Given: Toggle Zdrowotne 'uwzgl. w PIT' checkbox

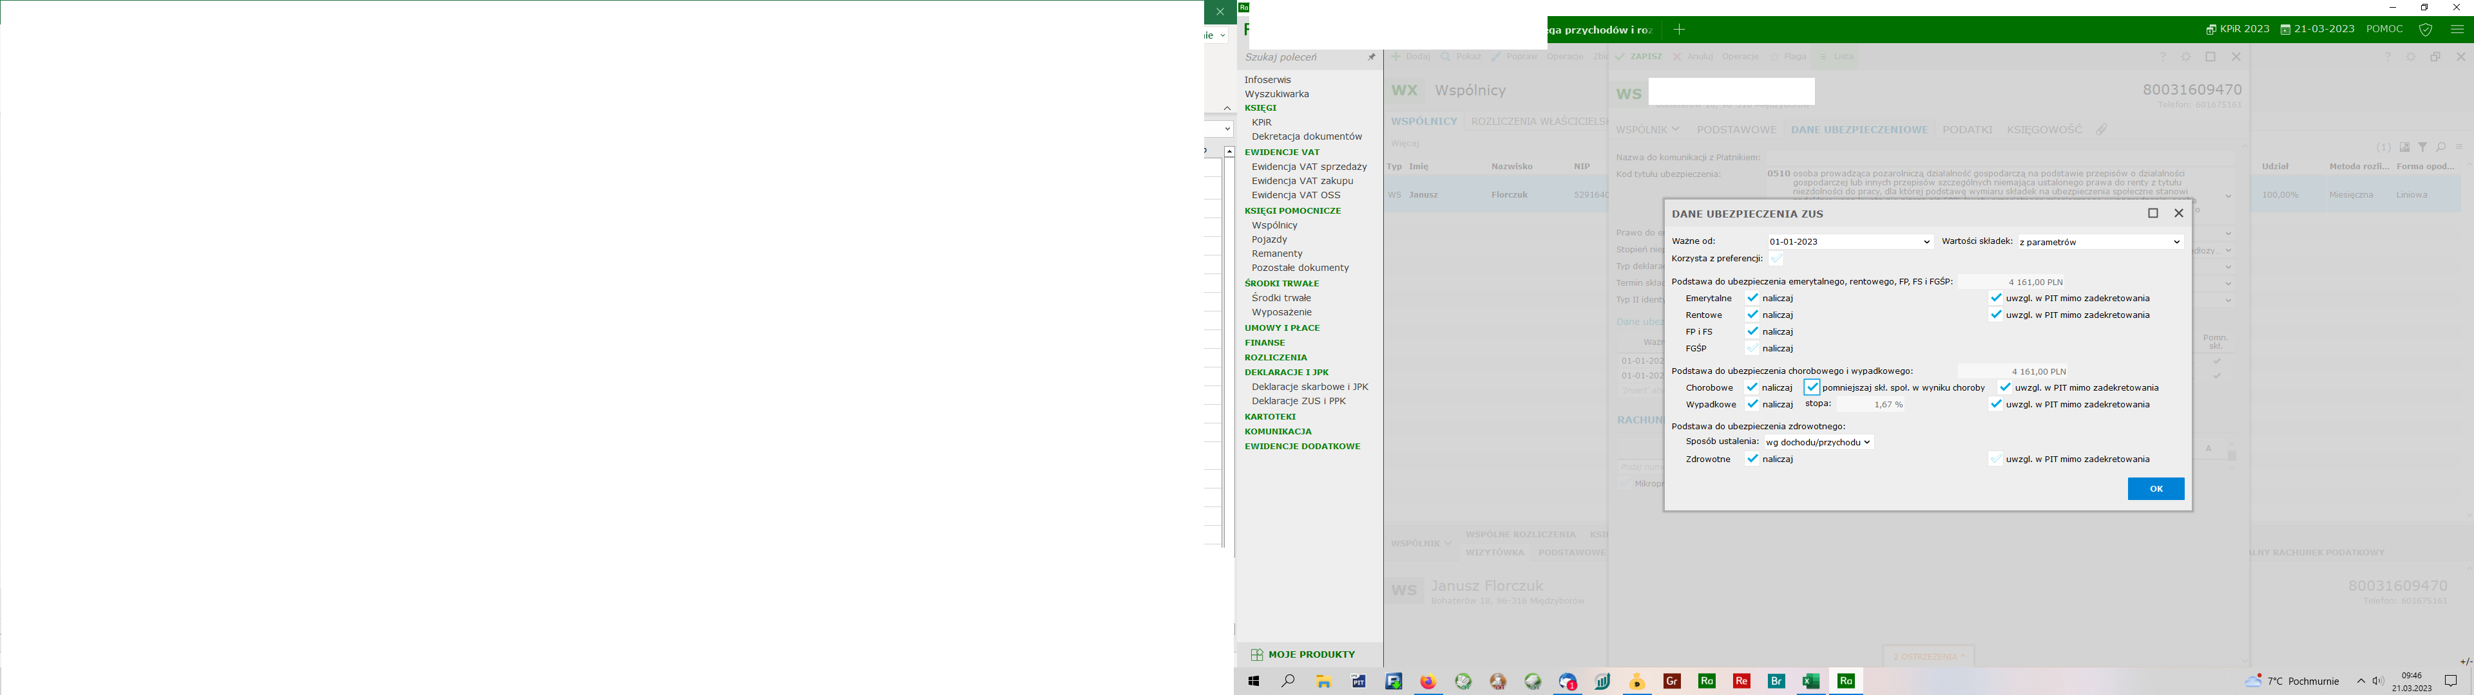Looking at the screenshot, I should click(1995, 459).
